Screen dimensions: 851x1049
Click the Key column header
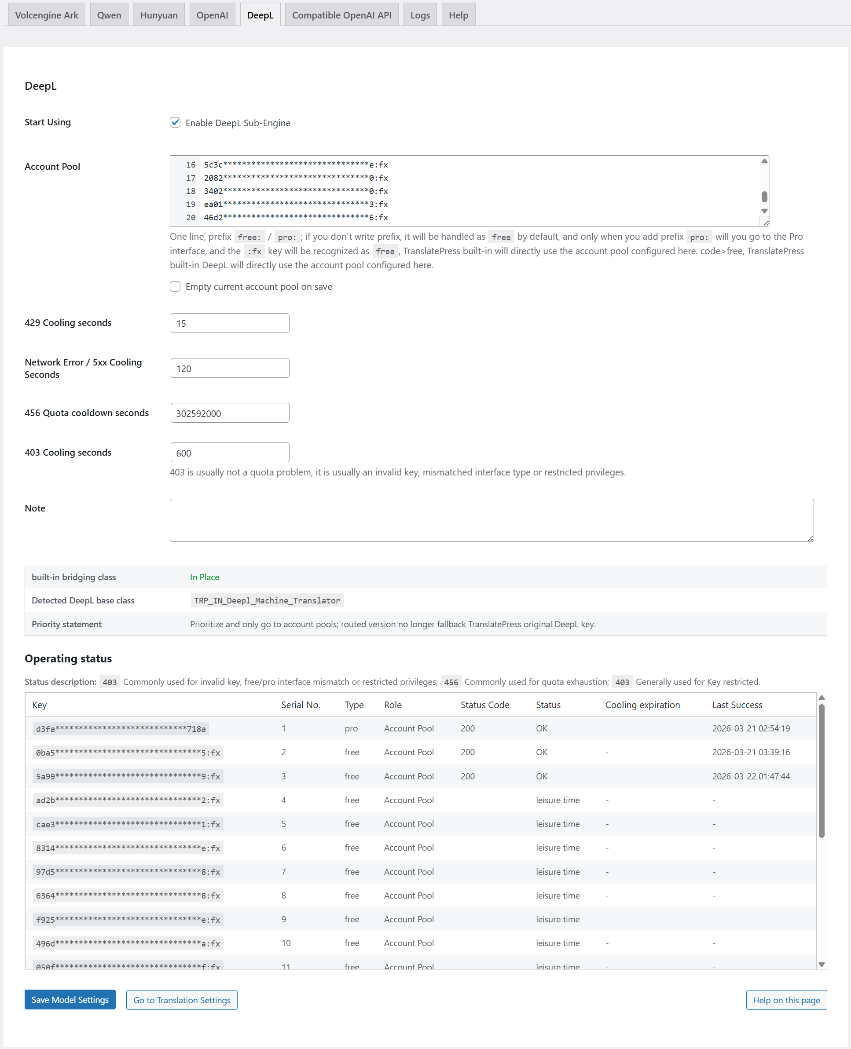pyautogui.click(x=39, y=705)
